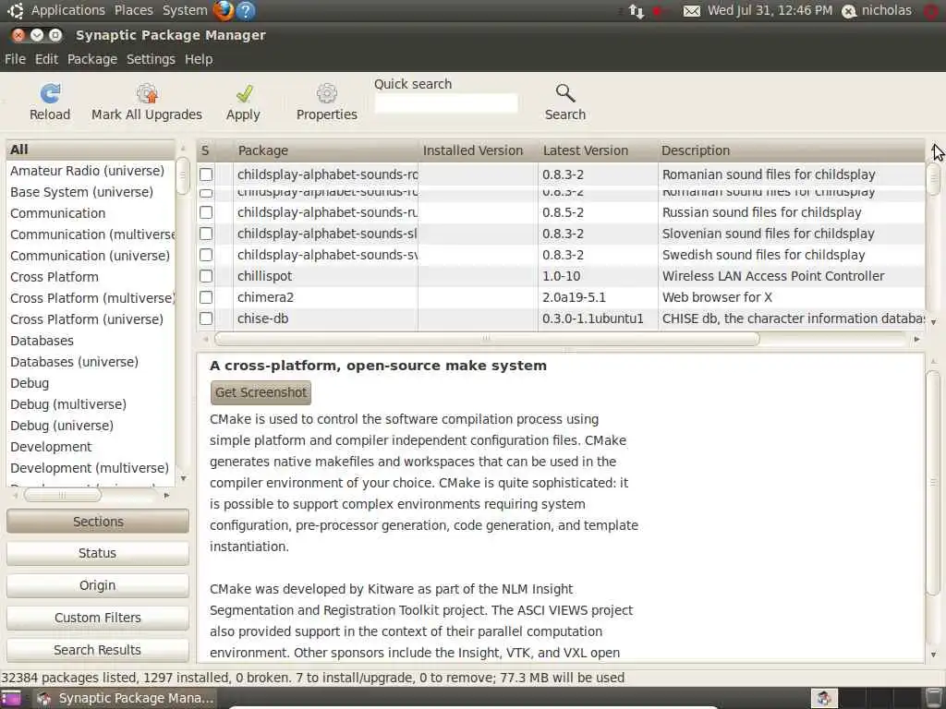The height and width of the screenshot is (709, 946).
Task: Click the Apply checkmark icon
Action: tap(244, 93)
